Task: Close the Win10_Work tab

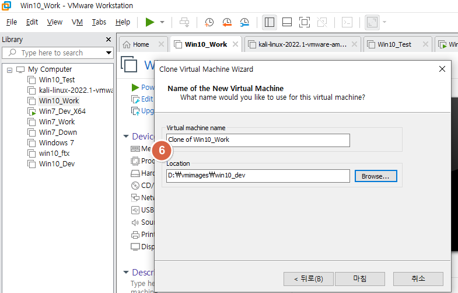Action: pos(235,44)
